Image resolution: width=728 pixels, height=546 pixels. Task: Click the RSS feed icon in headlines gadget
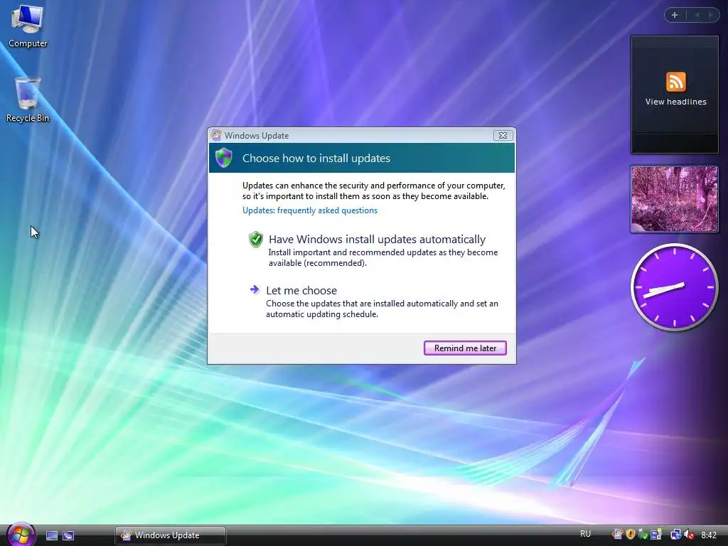point(675,82)
